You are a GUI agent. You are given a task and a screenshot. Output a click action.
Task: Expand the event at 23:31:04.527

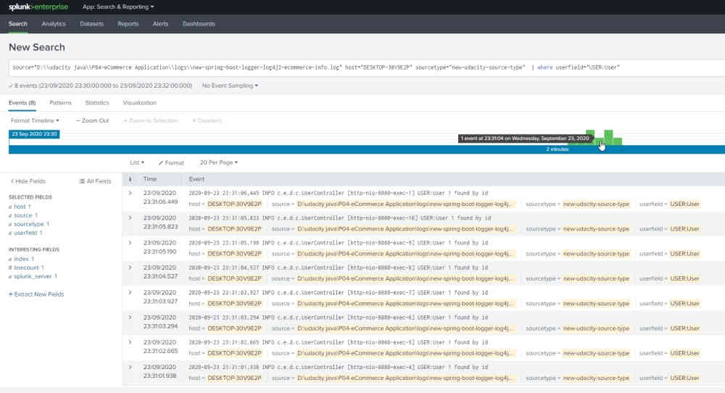[x=130, y=268]
